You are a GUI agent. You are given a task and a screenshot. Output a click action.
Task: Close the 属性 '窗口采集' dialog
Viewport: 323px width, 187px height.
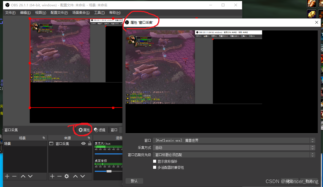[317, 22]
